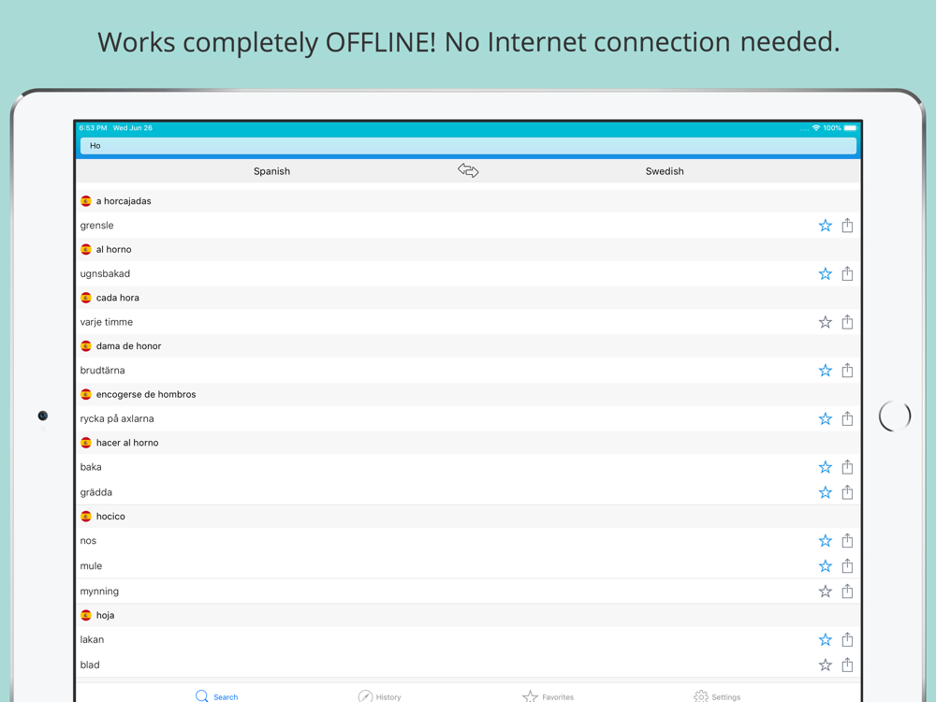Swap Spanish and Swedish languages arrows
The height and width of the screenshot is (702, 936).
coord(468,170)
